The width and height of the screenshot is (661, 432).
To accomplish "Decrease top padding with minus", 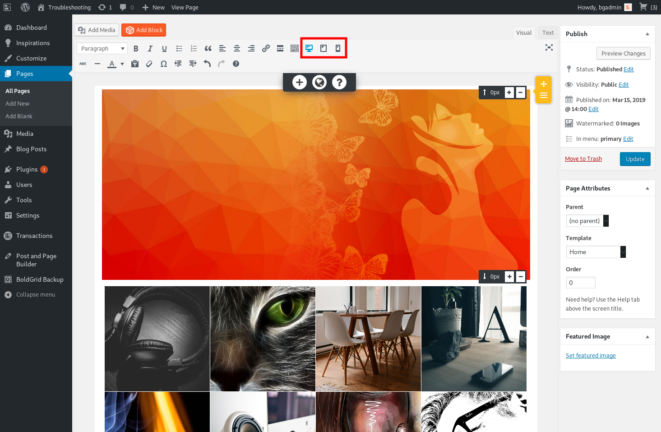I will (x=520, y=93).
